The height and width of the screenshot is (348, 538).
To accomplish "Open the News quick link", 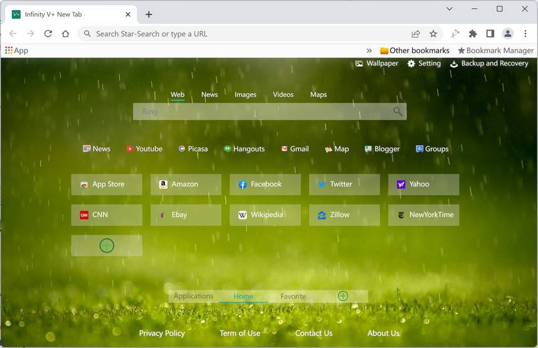I will [97, 149].
